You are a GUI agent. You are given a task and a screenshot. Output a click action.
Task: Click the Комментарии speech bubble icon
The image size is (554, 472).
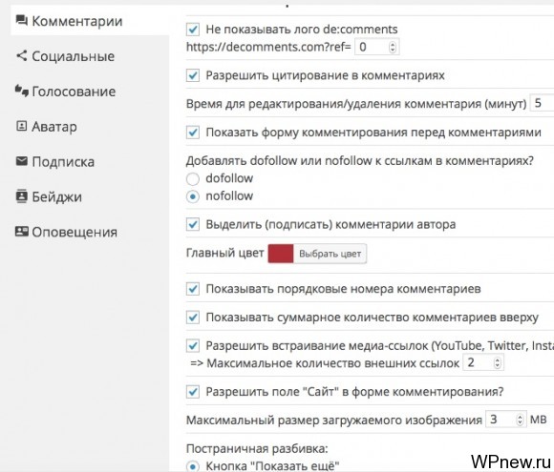22,20
